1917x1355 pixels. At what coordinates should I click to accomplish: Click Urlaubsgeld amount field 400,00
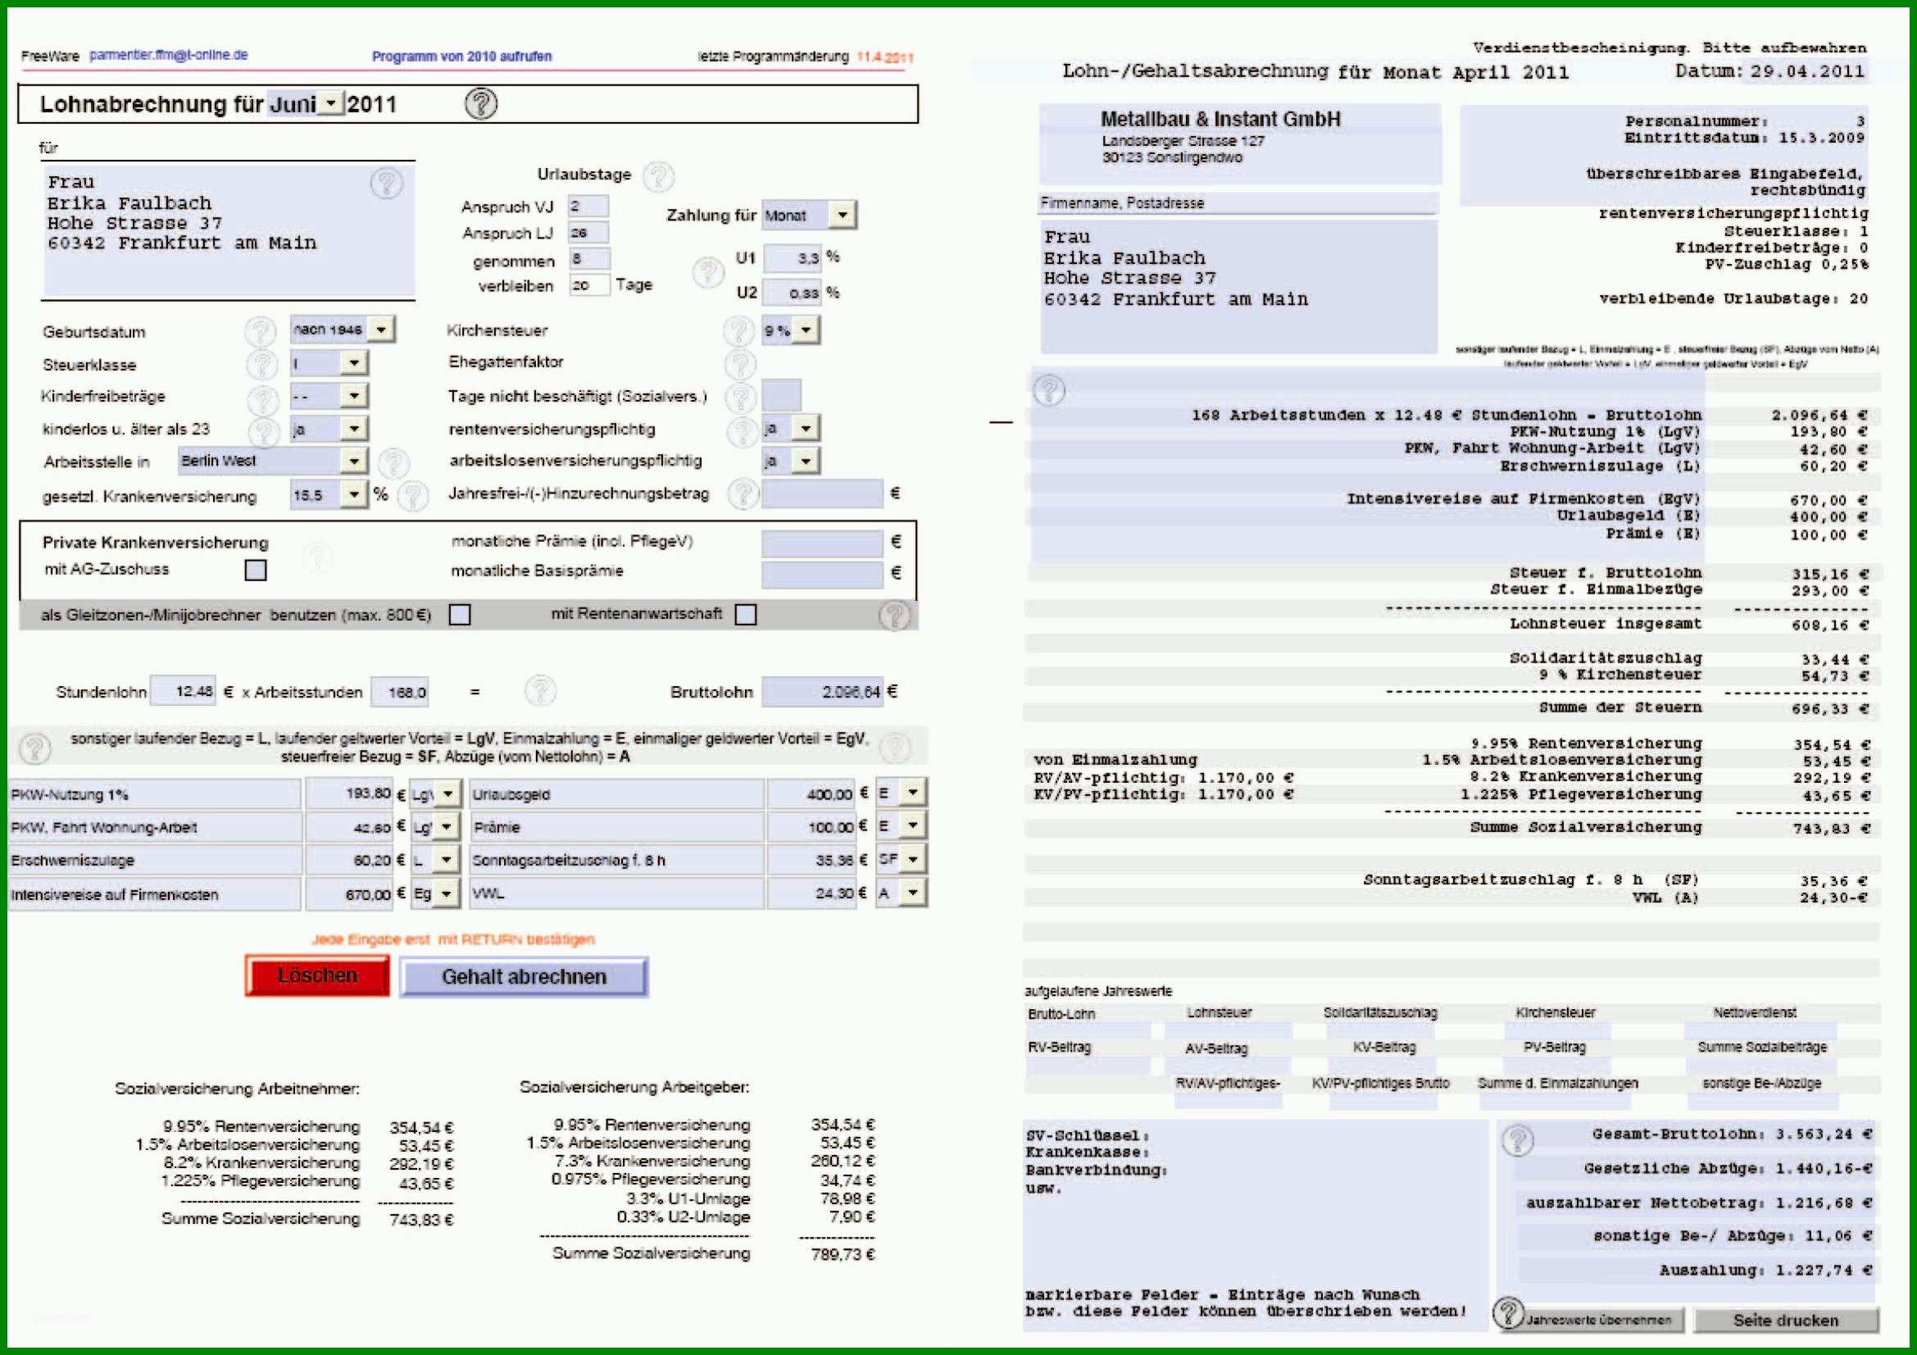point(811,794)
